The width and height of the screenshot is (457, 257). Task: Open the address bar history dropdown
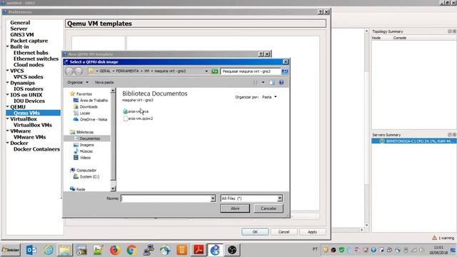(206, 71)
